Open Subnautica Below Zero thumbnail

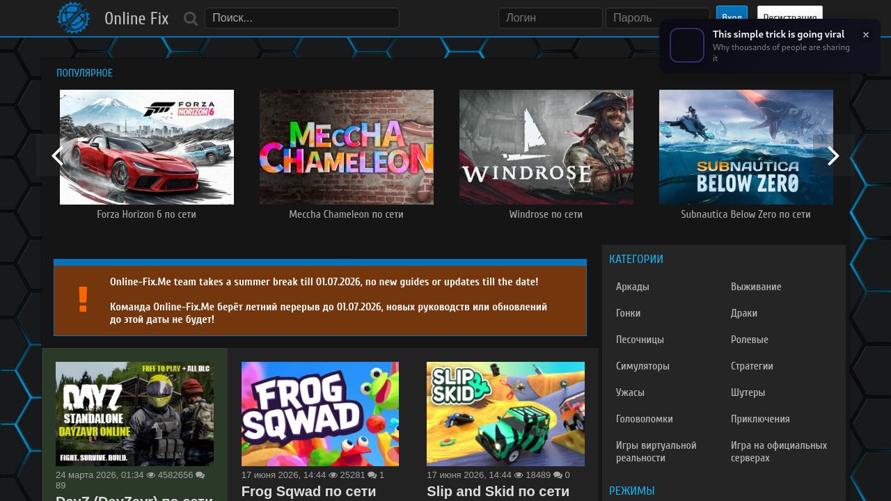click(746, 147)
